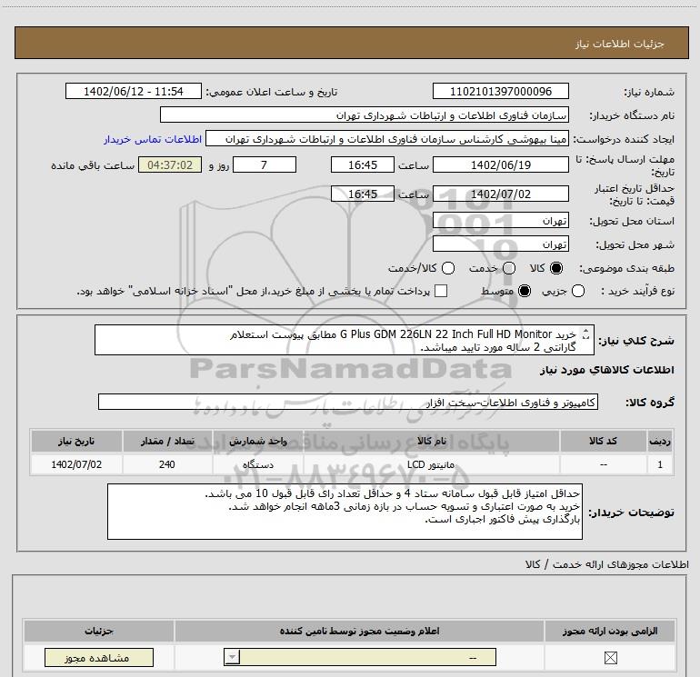Click the کد کالا column header
700x677 pixels.
[604, 441]
